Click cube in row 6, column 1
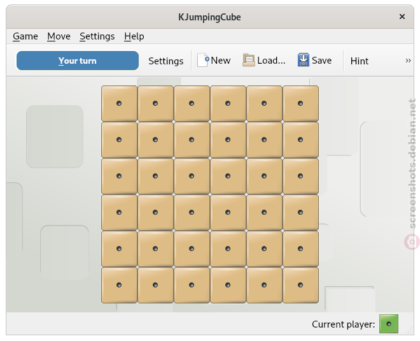Screen dimensions: 420x341 point(119,285)
